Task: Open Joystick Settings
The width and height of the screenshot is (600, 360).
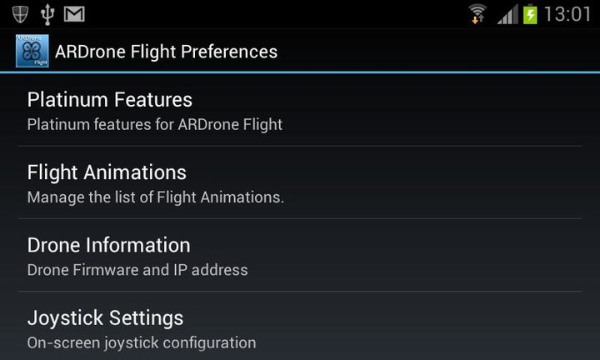Action: [105, 317]
